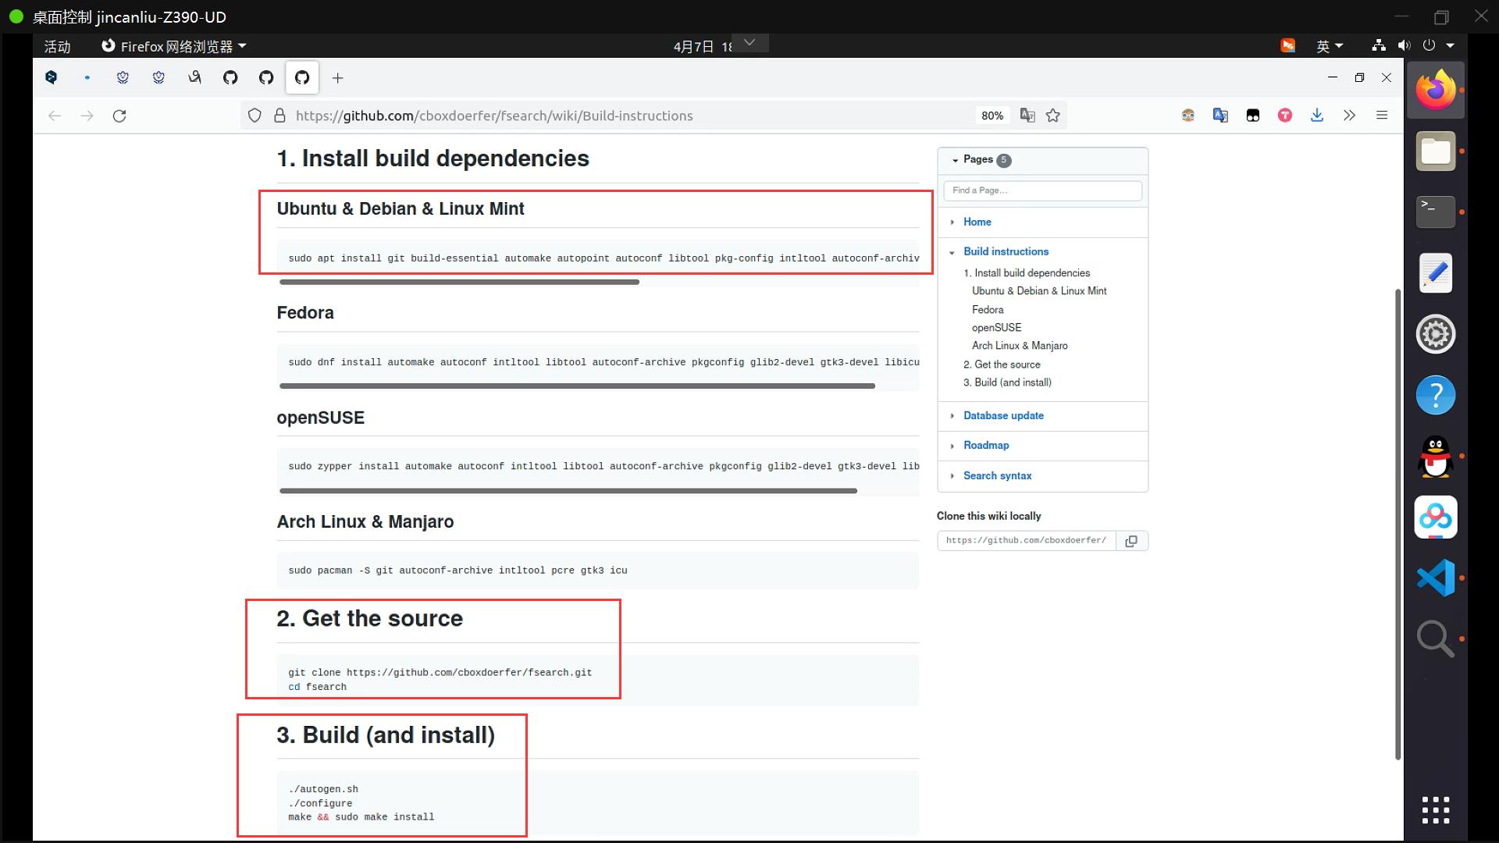Click the translate page icon in address bar
Viewport: 1499px width, 843px height.
(1027, 116)
